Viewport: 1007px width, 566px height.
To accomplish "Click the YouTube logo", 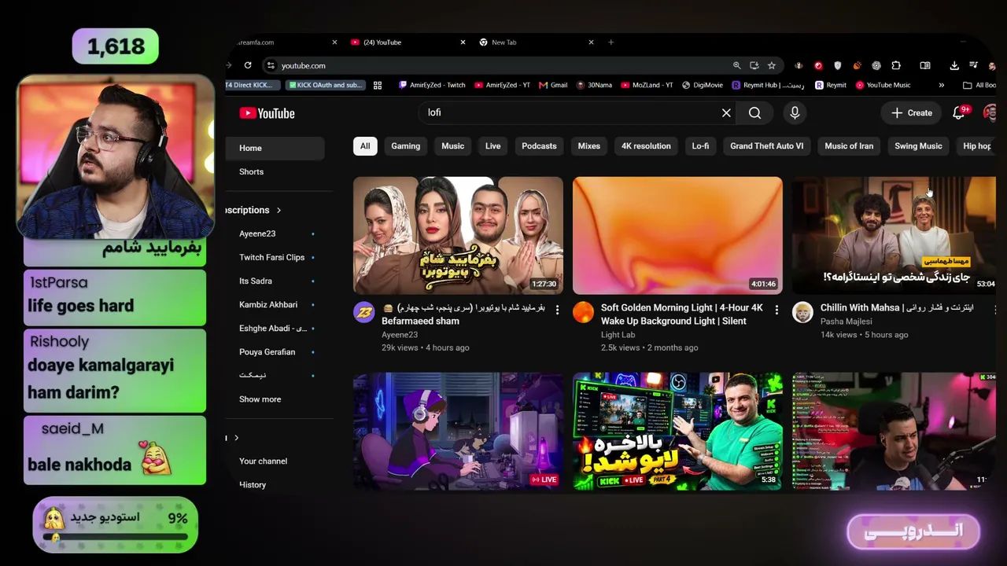I will pos(267,113).
